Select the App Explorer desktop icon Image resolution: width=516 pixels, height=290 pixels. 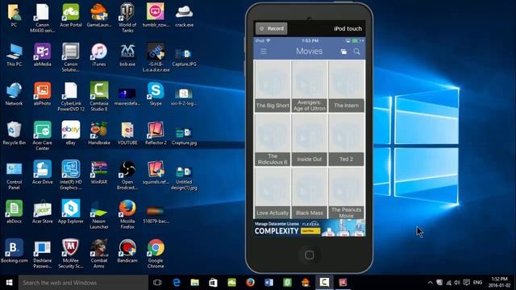[70, 212]
